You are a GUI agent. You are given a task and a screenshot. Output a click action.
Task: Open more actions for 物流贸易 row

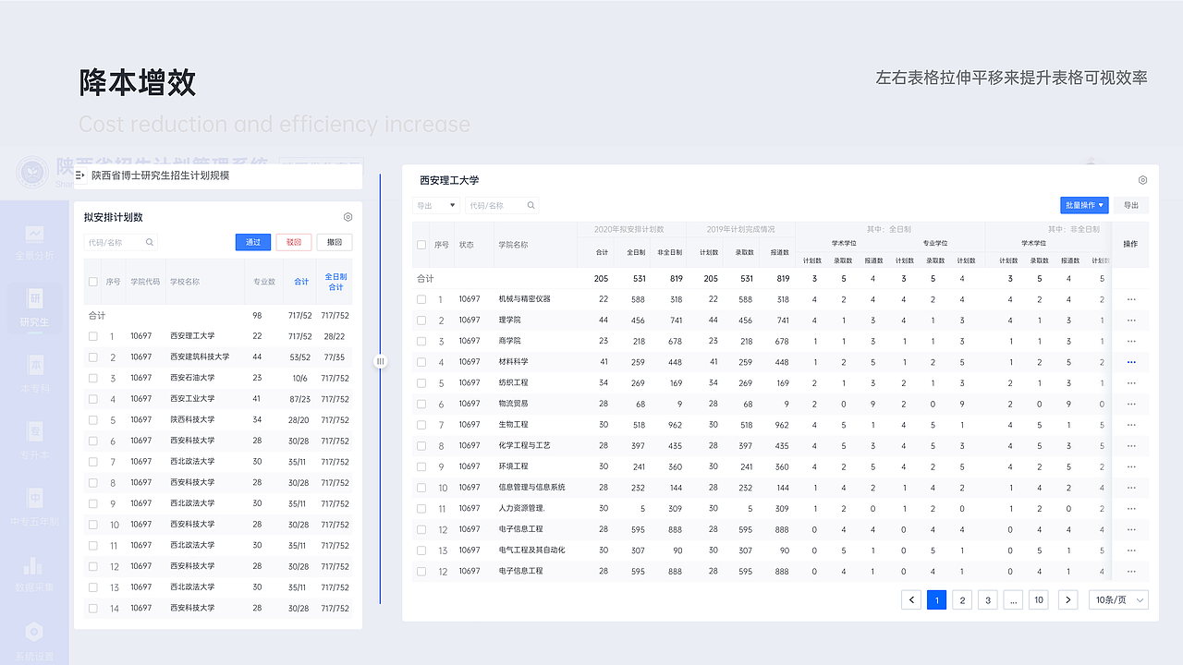tap(1131, 404)
